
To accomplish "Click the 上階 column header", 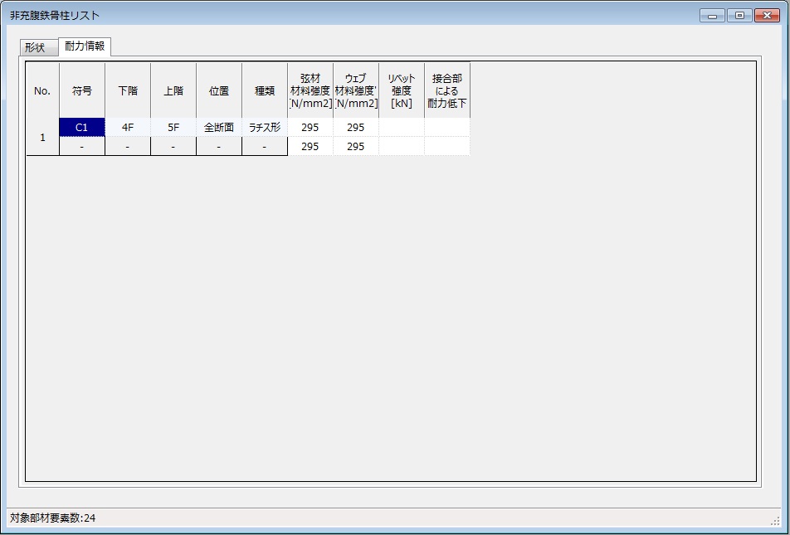I will [173, 90].
